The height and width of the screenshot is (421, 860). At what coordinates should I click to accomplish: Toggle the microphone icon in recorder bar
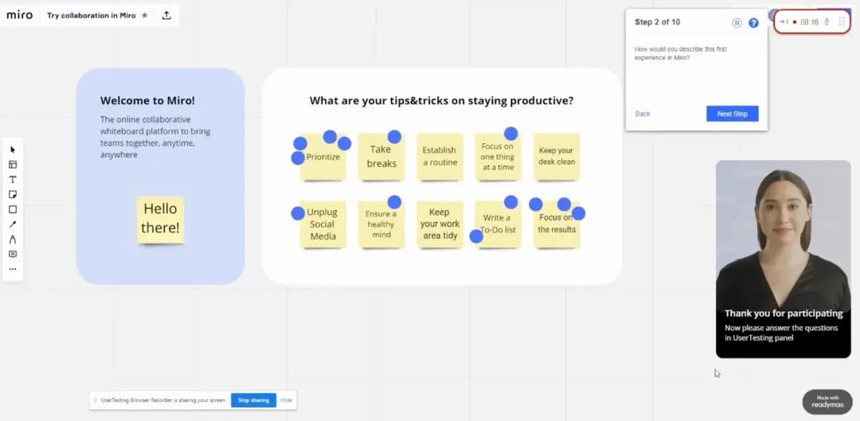(827, 22)
